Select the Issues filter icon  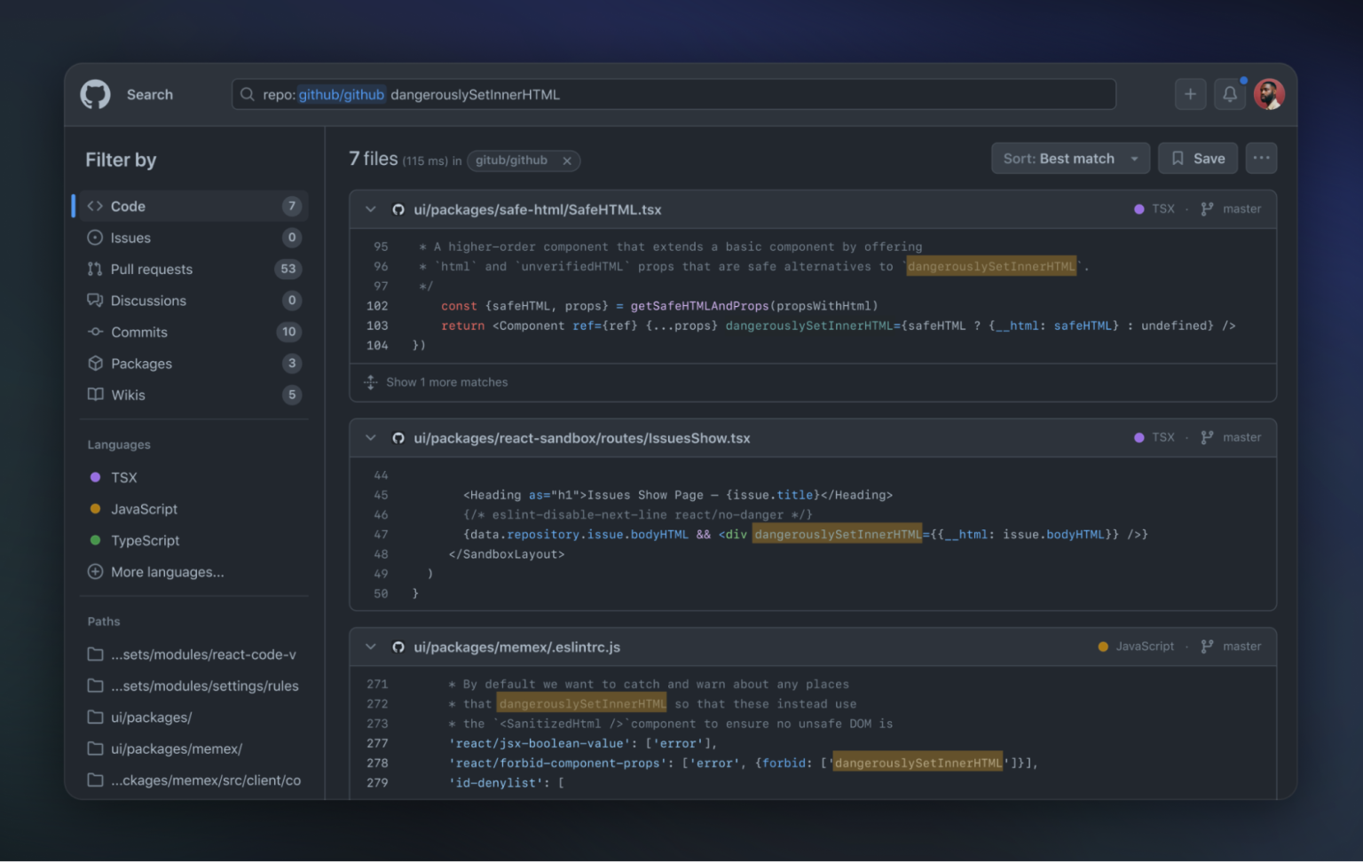pos(96,238)
